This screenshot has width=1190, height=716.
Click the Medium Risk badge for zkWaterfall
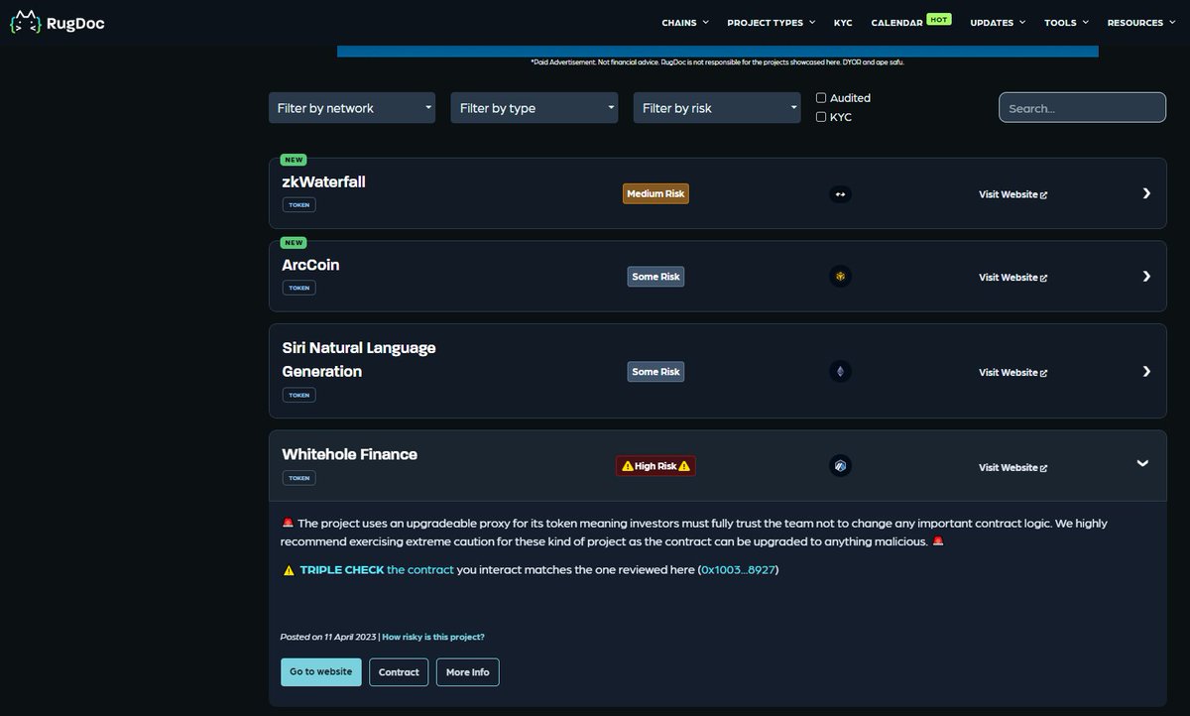655,193
